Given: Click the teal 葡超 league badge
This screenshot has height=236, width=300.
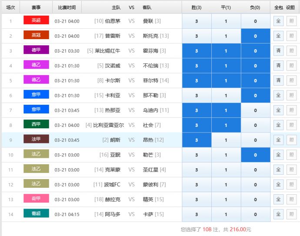Looking at the screenshot, I should (36, 214).
